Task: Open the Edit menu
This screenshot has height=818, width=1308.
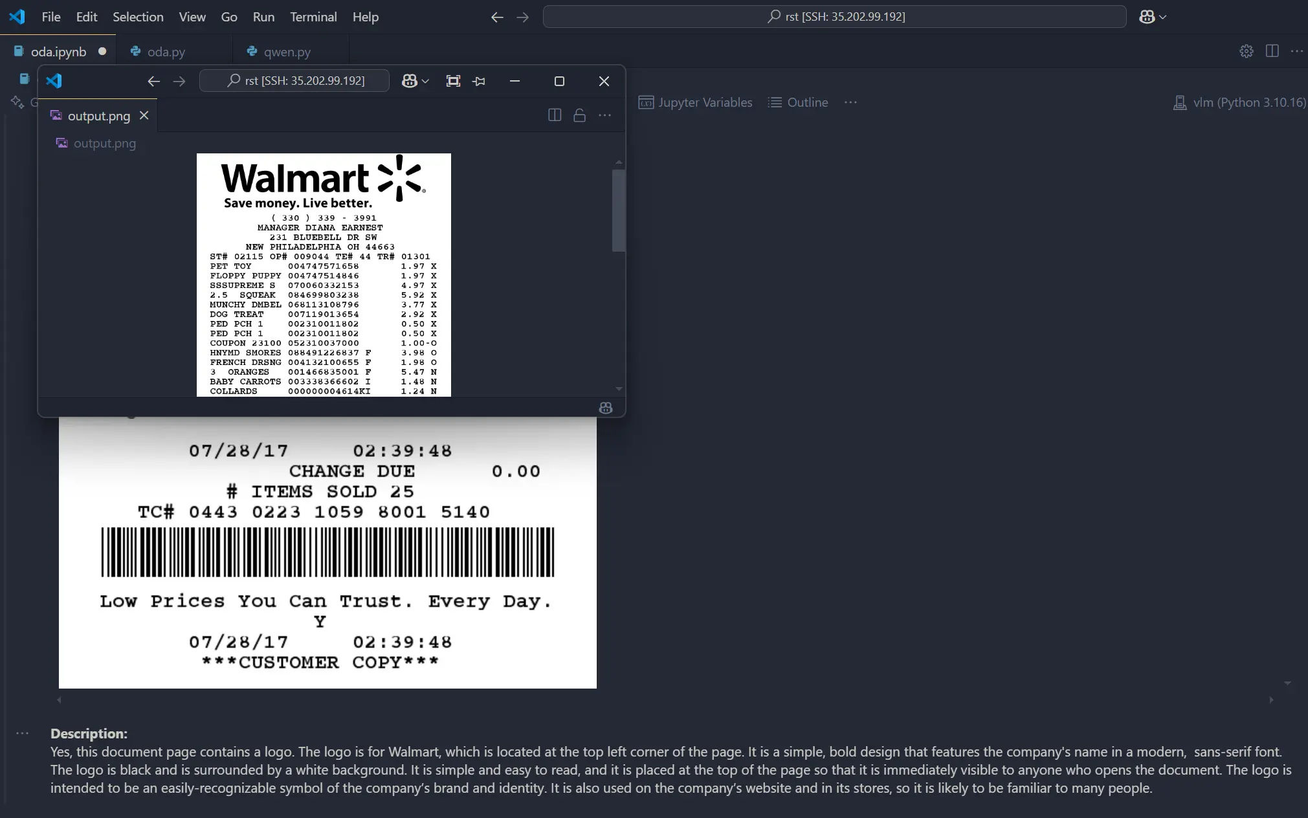Action: (87, 17)
